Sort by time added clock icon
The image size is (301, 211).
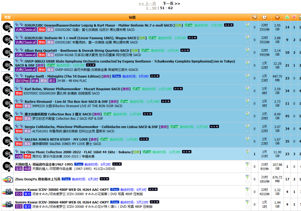[264, 17]
